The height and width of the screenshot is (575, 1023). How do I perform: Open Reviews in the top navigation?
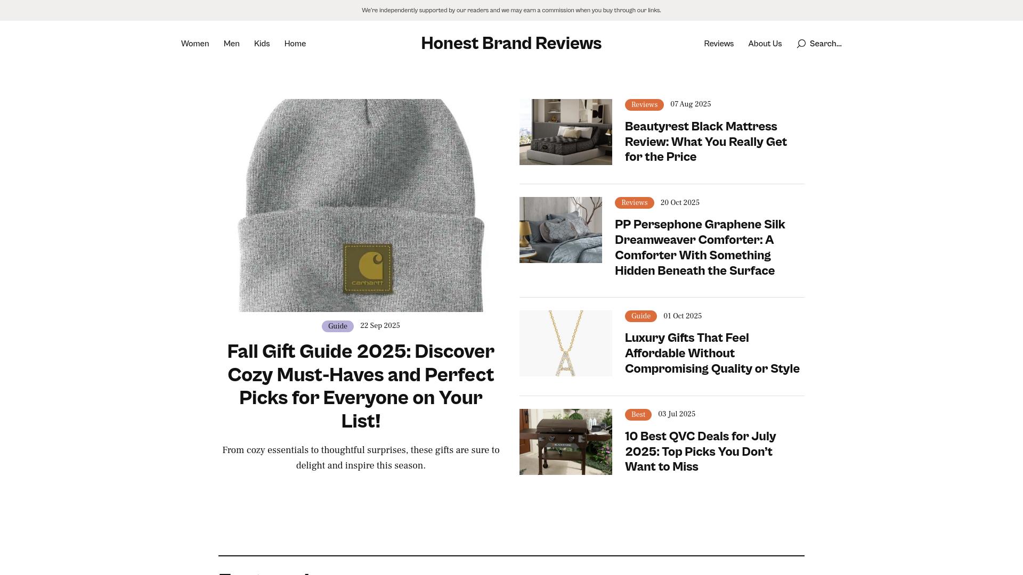718,44
